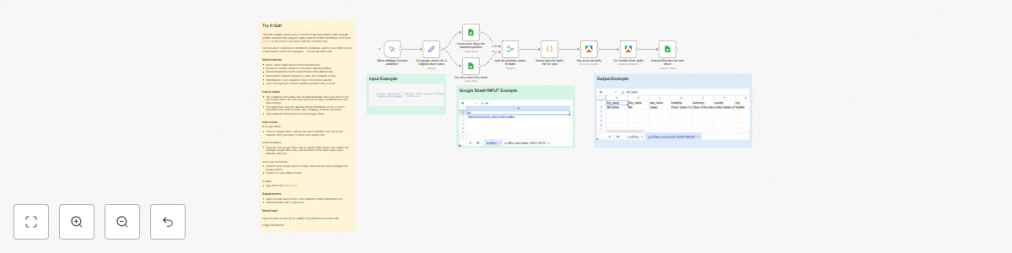Select the Apify node right after the Code node

[589, 49]
